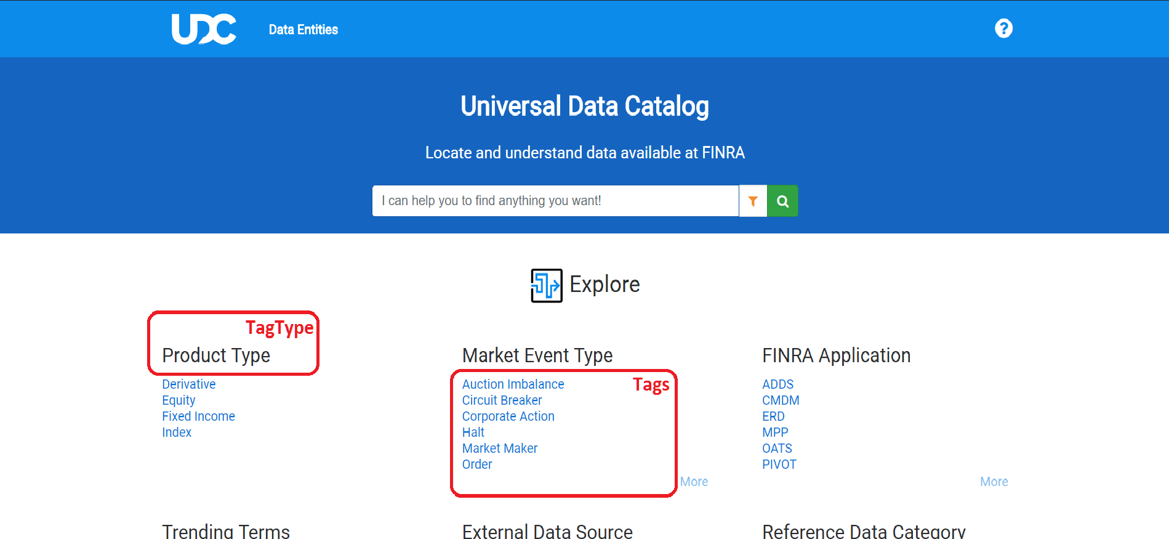Open the Market Maker tag
Viewport: 1169px width, 539px height.
500,448
